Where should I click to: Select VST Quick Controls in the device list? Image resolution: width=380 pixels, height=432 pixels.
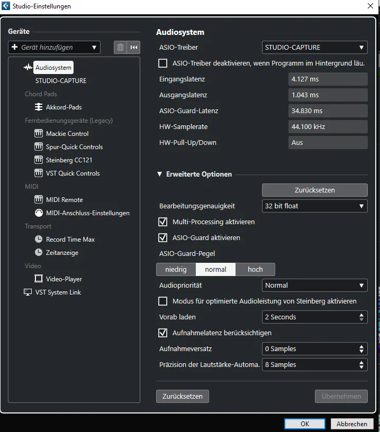click(73, 173)
